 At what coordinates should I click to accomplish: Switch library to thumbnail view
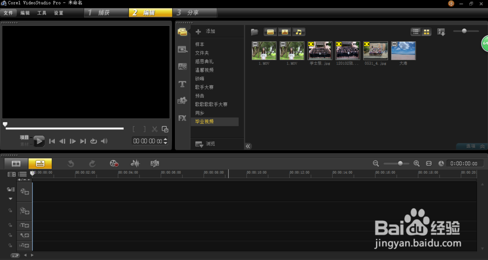(427, 32)
